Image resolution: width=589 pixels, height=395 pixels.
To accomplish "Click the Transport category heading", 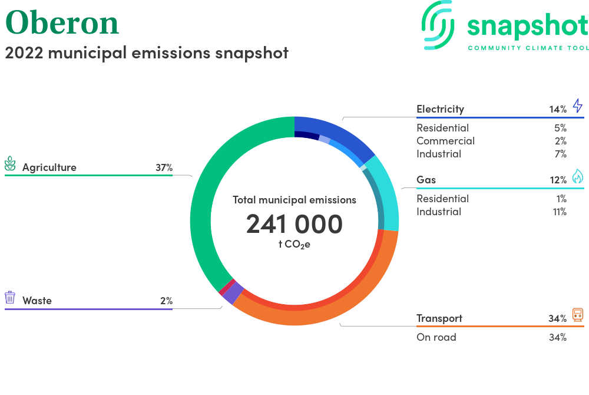I will 439,318.
